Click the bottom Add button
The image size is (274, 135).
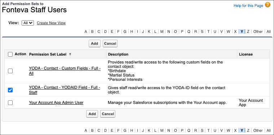point(92,114)
